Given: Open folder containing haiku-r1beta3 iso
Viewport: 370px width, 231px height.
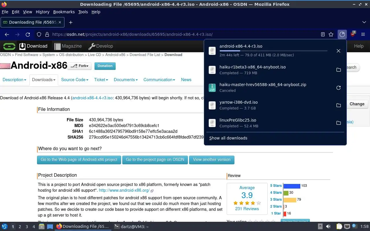Looking at the screenshot, I should click(x=338, y=70).
